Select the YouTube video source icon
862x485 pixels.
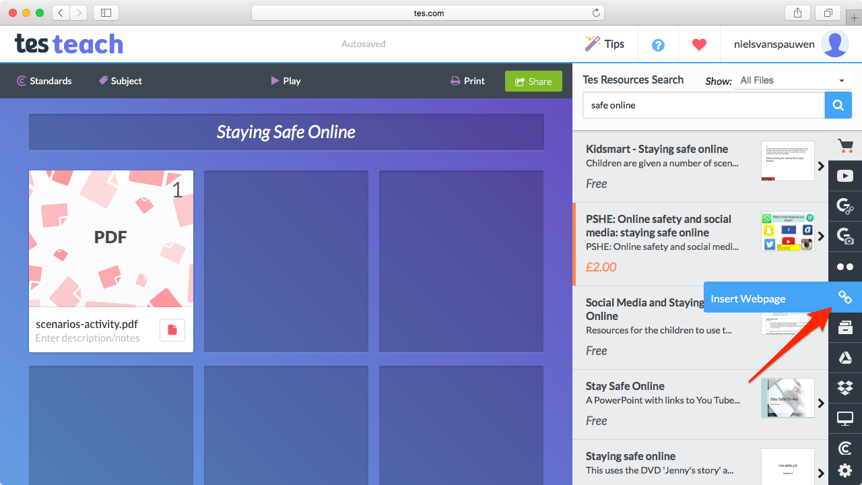pos(845,176)
